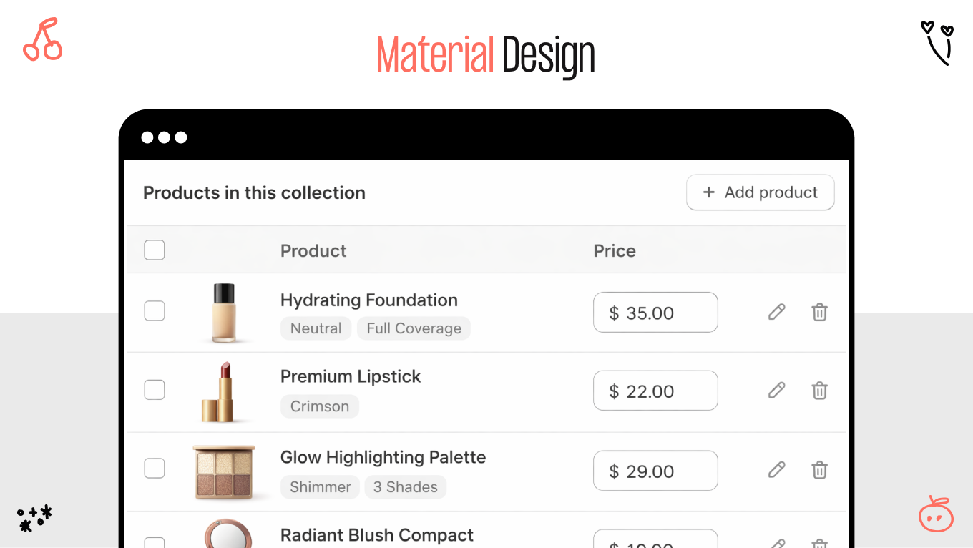Click the Crimson tag chip

pyautogui.click(x=320, y=406)
